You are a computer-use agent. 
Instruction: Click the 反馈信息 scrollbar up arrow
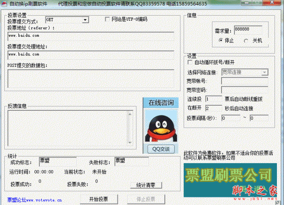pyautogui.click(x=130, y=114)
